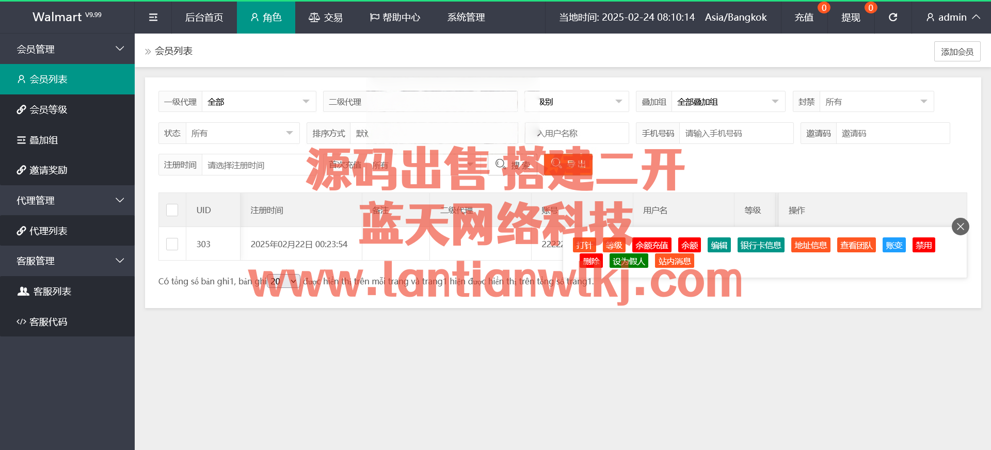Open the 充值 recharge notifications
Viewport: 991px width, 450px height.
[804, 18]
